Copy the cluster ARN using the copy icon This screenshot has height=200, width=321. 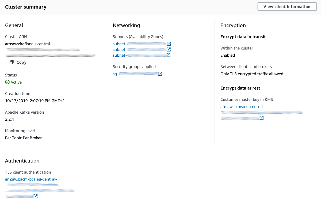12,62
